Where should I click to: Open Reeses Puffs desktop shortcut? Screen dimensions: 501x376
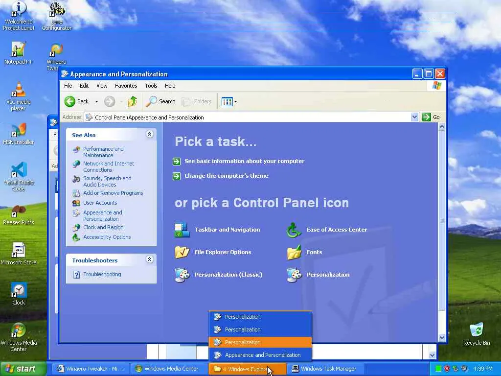18,215
